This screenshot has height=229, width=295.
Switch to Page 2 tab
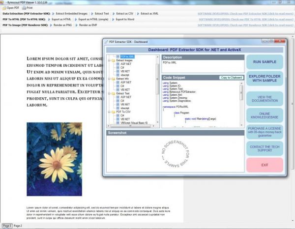pyautogui.click(x=18, y=226)
